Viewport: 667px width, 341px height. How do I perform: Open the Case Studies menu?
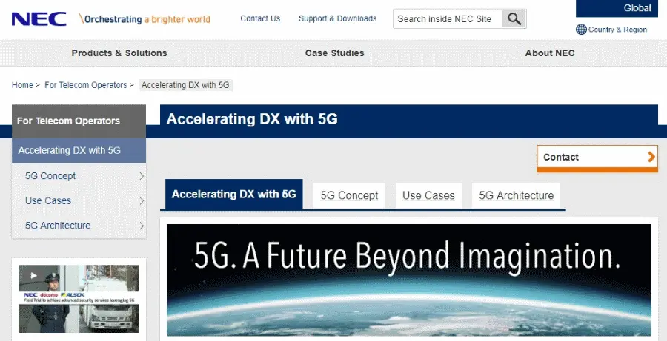[334, 53]
